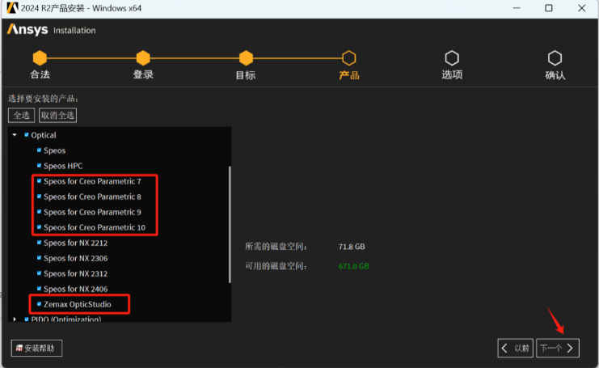599x368 pixels.
Task: Uncheck Speos for Creo Parametric 7
Action: click(38, 181)
